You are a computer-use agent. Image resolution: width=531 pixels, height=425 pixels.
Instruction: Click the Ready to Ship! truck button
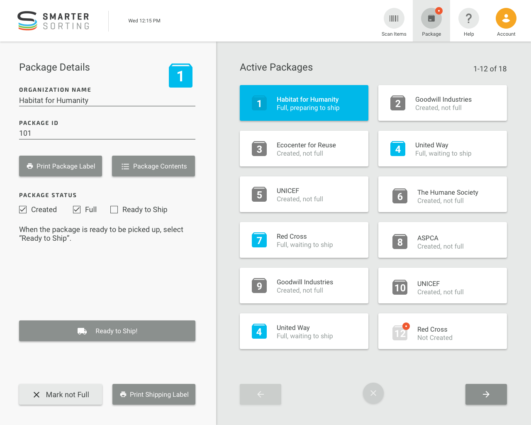point(107,331)
